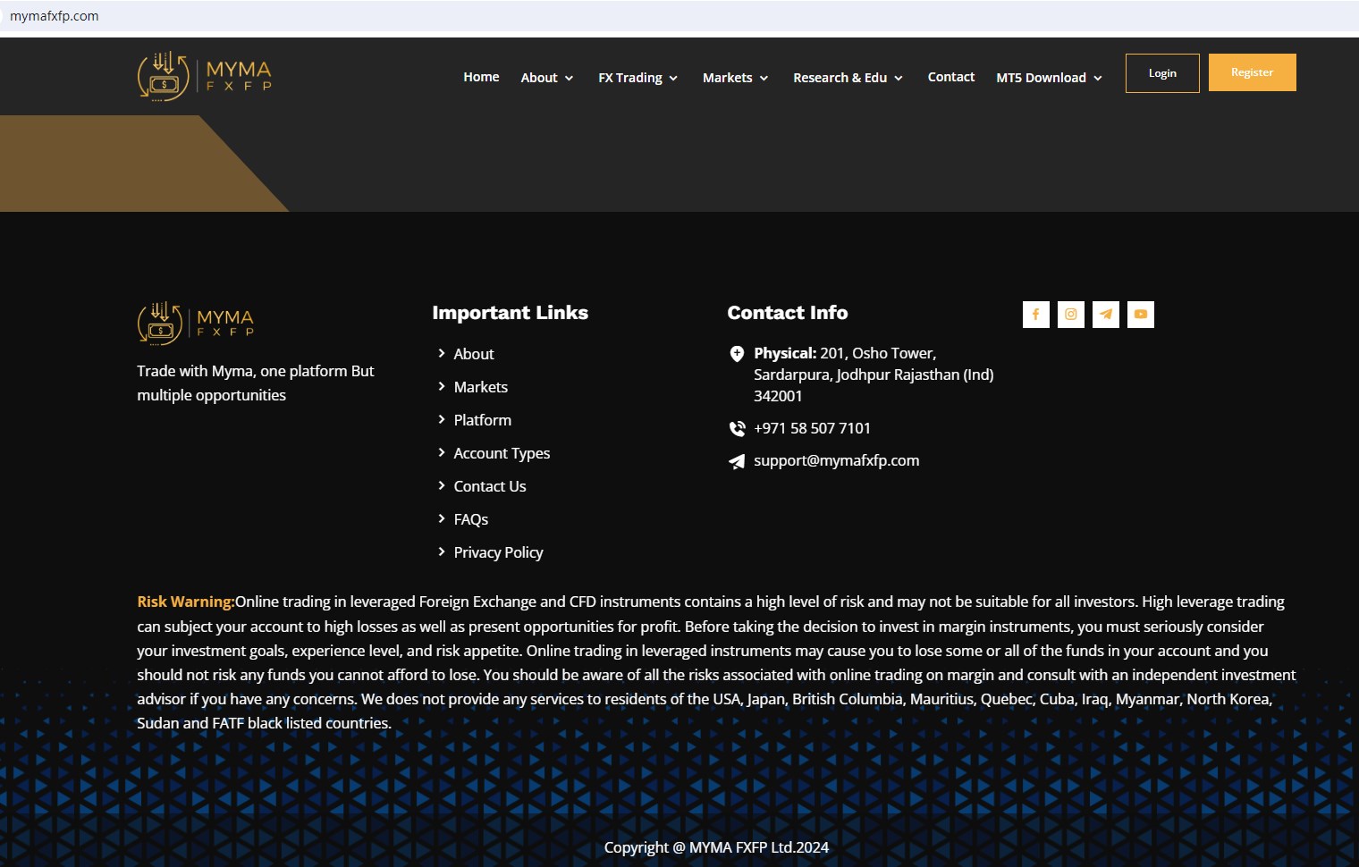Image resolution: width=1359 pixels, height=867 pixels.
Task: Open the YouTube social icon
Action: coord(1140,314)
